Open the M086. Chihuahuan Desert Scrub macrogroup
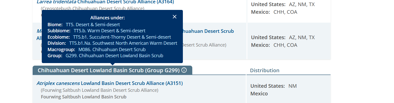 click(112, 49)
